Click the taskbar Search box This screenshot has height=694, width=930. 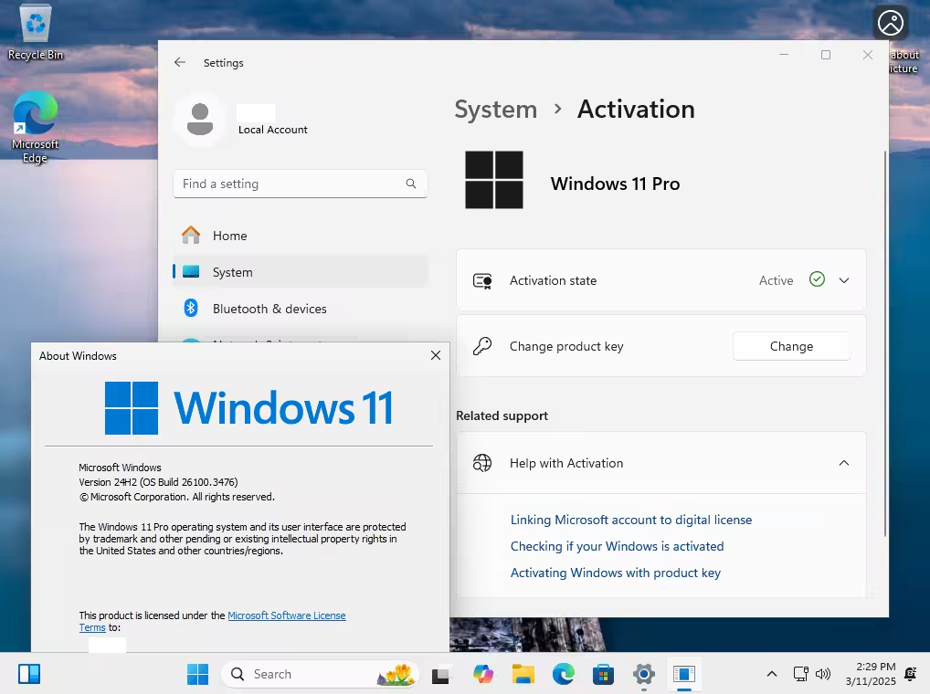(x=321, y=674)
